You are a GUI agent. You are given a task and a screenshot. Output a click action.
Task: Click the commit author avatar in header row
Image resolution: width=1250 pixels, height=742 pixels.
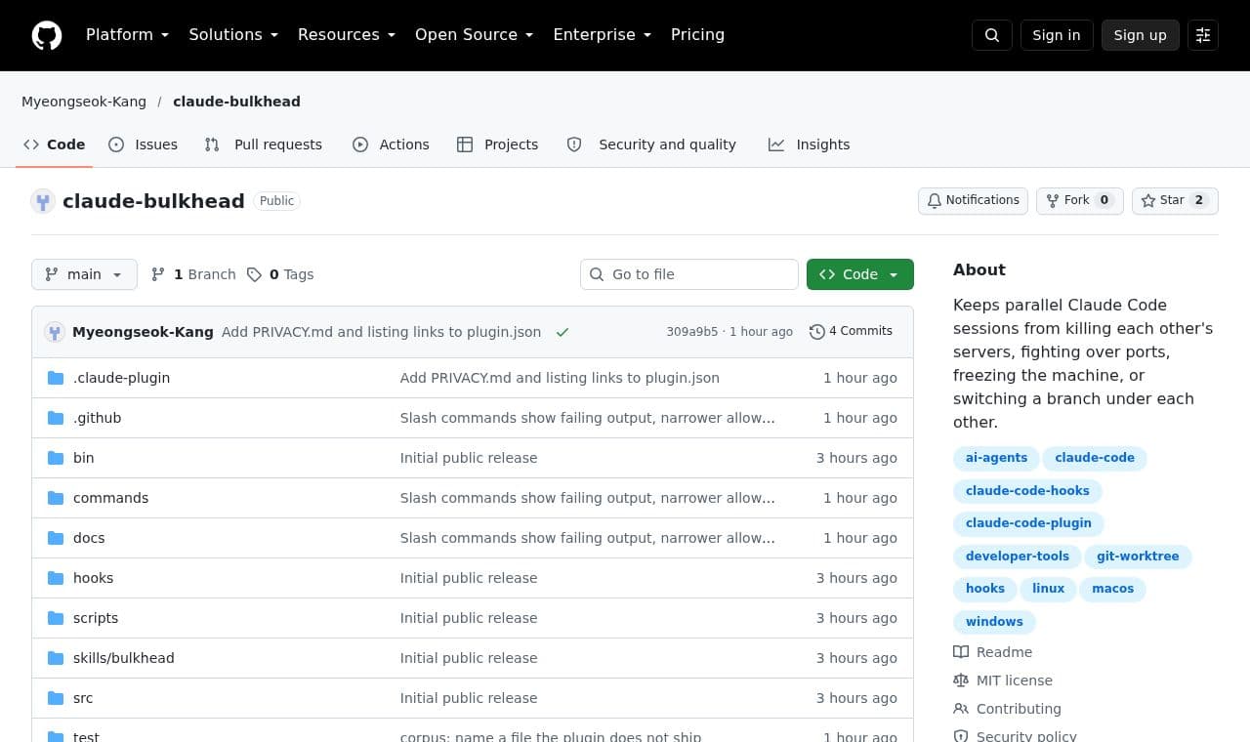tap(55, 332)
